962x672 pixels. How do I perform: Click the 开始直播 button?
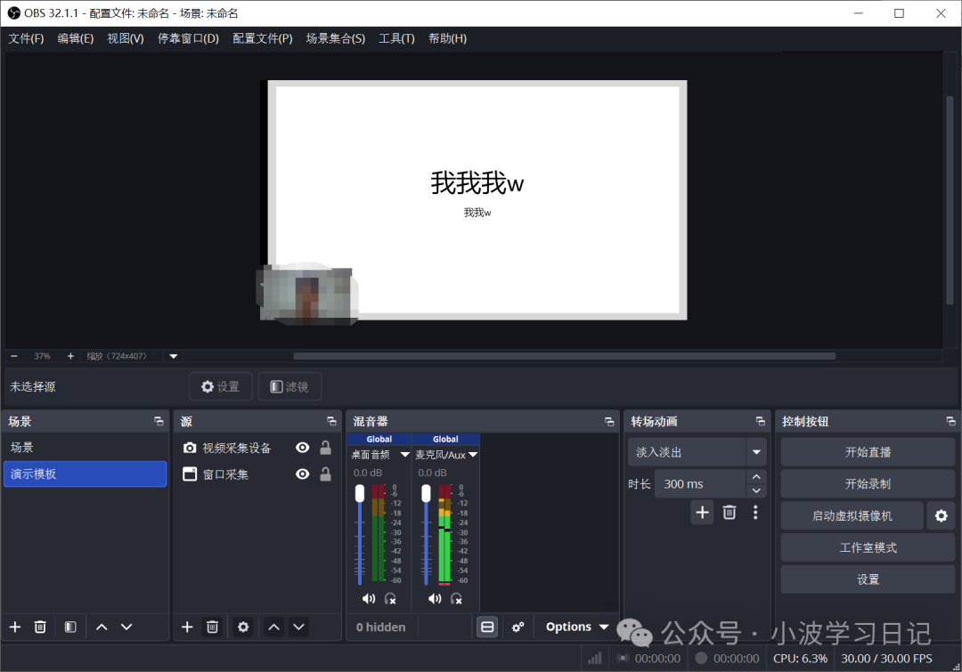(x=867, y=451)
